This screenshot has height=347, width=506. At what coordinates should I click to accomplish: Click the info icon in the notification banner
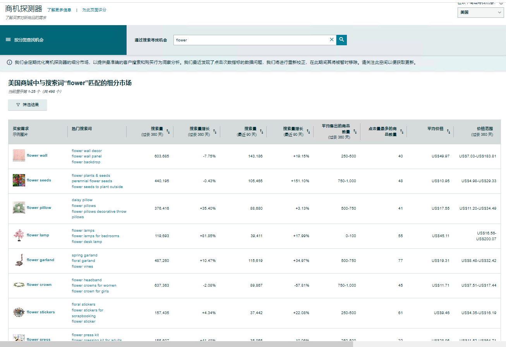click(x=9, y=62)
